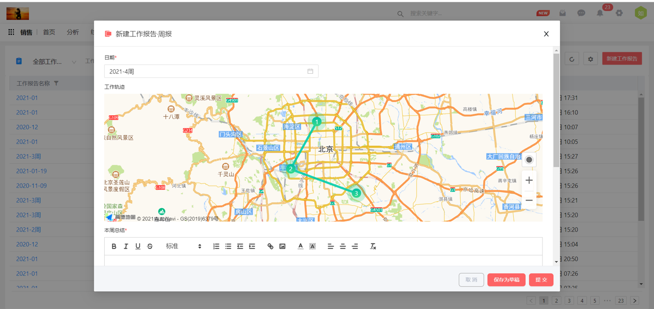Open the 2021-4周 date picker
This screenshot has height=309, width=654.
tap(211, 71)
